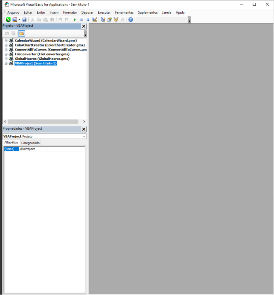Screen dimensions: 274x295
Task: Open the Ferramentas menu
Action: pyautogui.click(x=124, y=13)
